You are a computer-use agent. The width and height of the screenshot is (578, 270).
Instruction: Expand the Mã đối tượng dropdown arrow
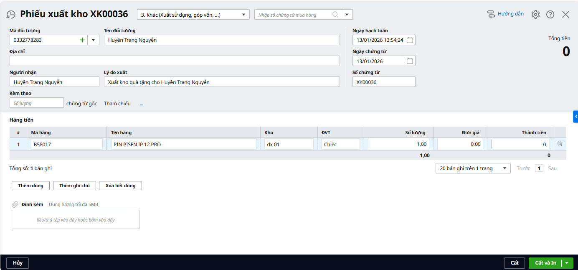coord(93,40)
